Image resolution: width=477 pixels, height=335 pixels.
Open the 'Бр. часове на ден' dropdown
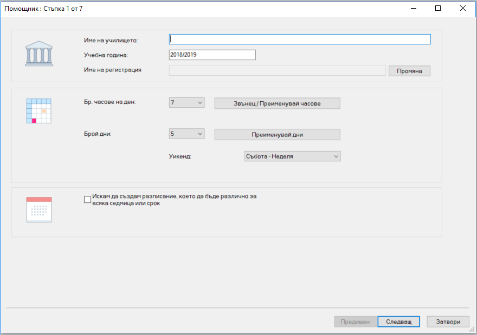(x=187, y=103)
